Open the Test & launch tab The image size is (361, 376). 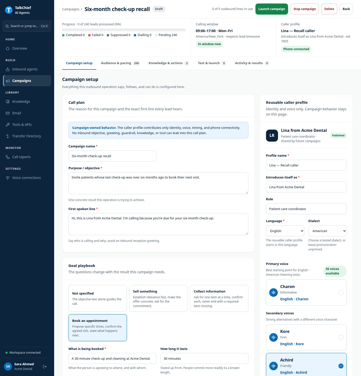click(212, 63)
